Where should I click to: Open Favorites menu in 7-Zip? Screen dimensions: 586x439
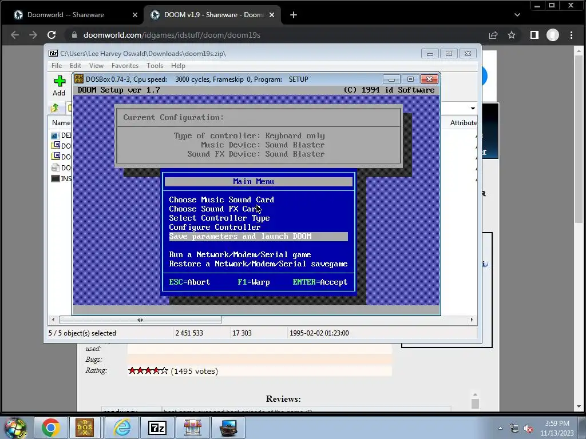tap(125, 66)
